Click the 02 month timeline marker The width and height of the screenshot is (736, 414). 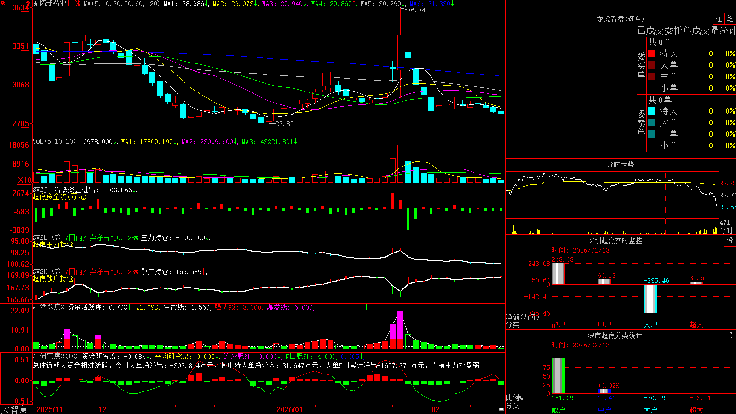tap(435, 409)
